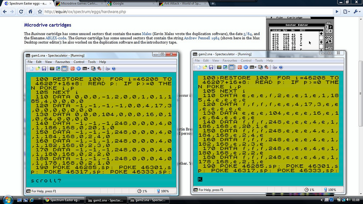363x204 pixels.
Task: Open model selector dropdown in gam2.sna toolbar
Action: pos(253,67)
